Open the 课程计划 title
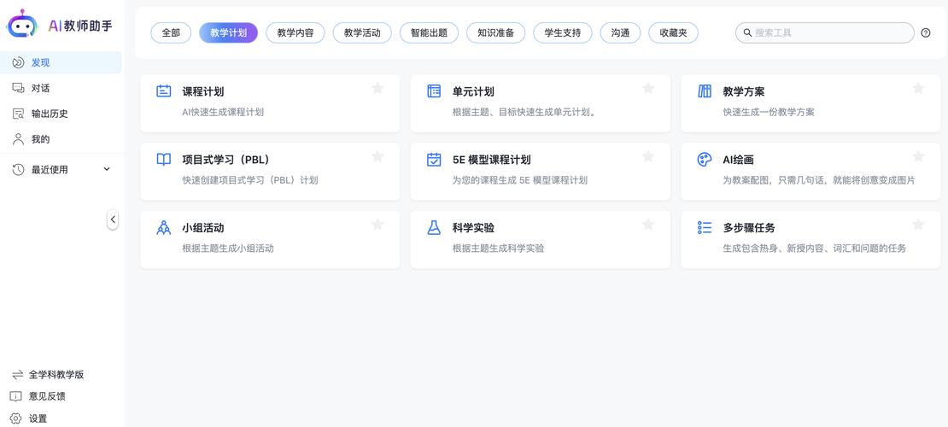 click(203, 92)
